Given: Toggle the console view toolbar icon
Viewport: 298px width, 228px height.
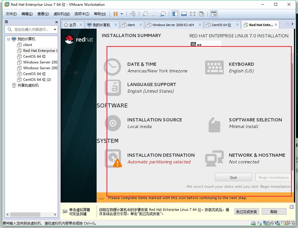Looking at the screenshot, I should click(x=214, y=14).
